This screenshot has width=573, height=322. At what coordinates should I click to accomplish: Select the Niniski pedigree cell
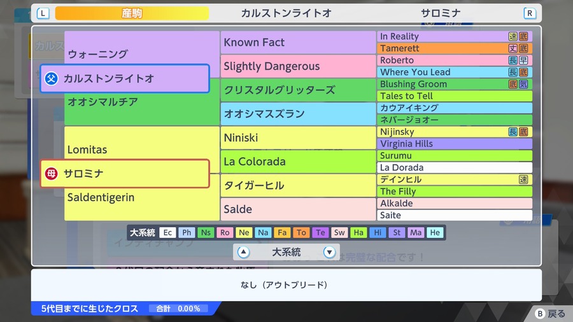(x=298, y=137)
